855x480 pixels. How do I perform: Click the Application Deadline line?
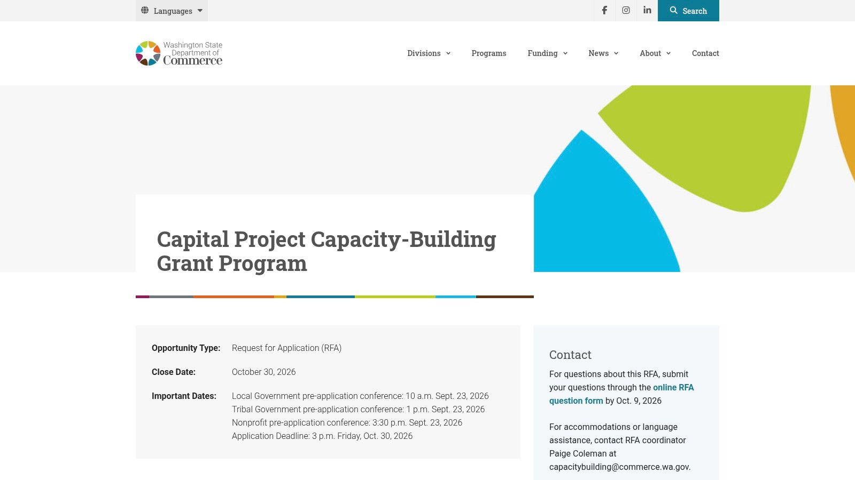322,436
